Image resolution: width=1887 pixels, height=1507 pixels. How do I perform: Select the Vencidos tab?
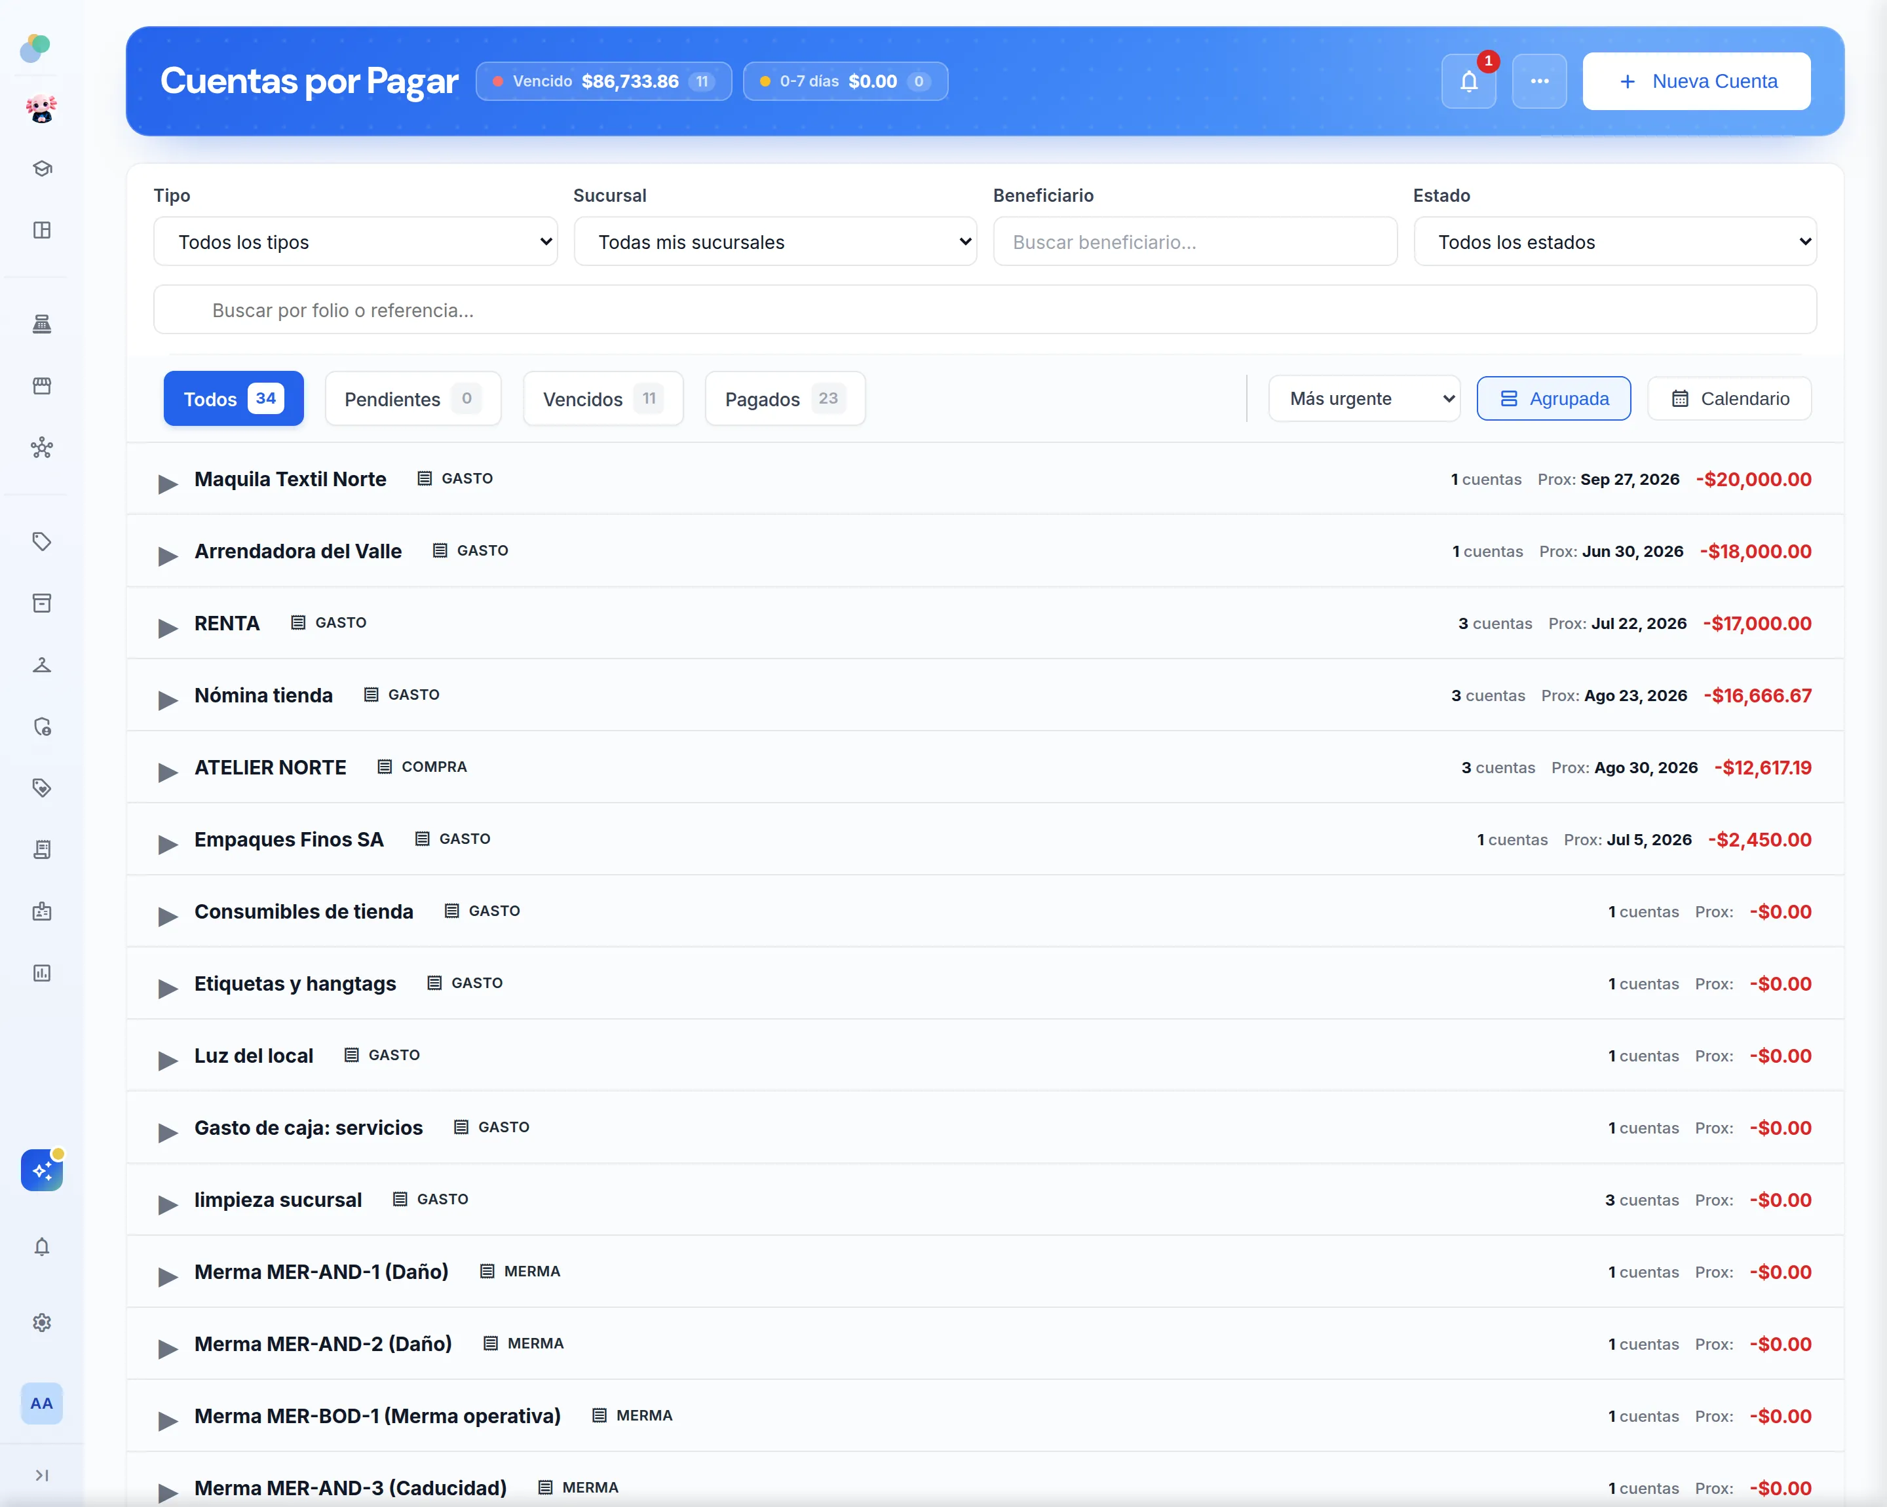(603, 399)
